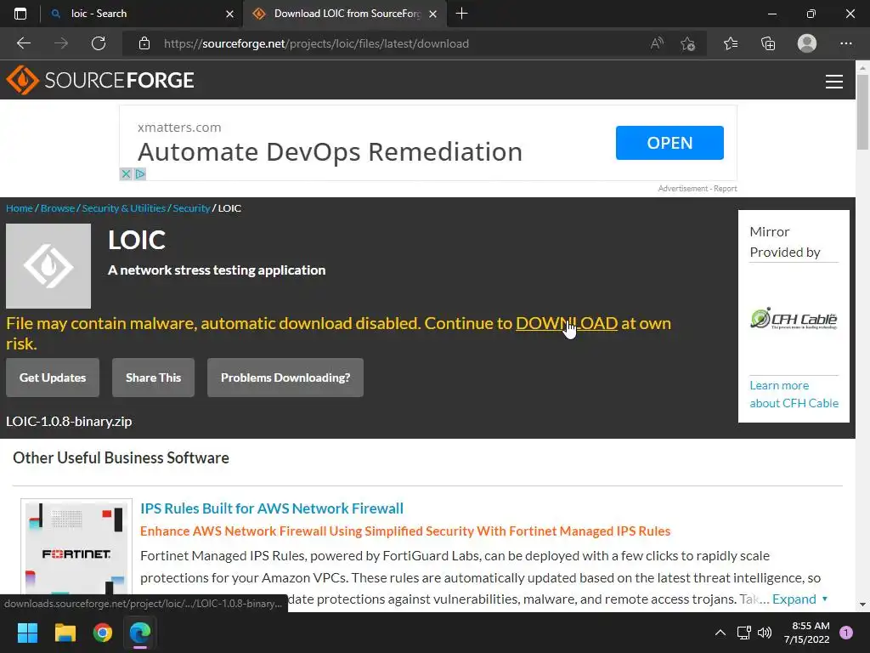Open the 'Security' breadcrumb link

pos(191,208)
